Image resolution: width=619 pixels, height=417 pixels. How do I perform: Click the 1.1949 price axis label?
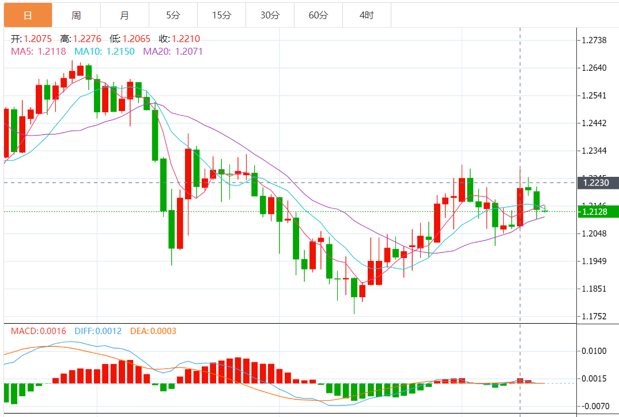tap(594, 261)
